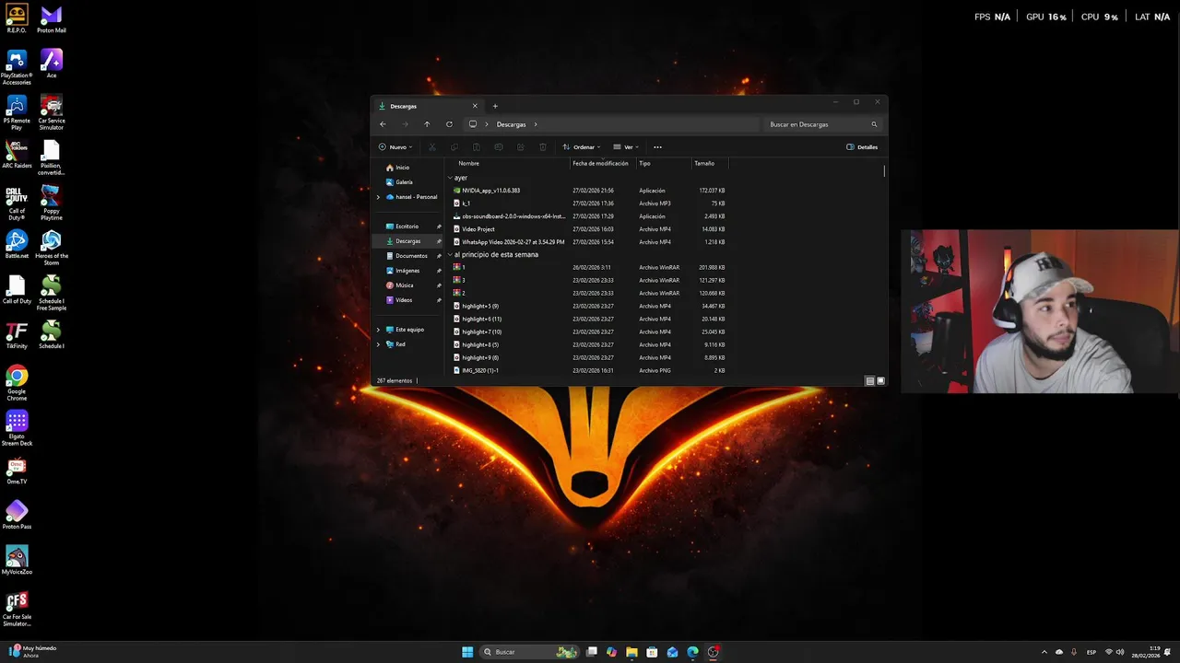Open Proton Mail desktop icon
This screenshot has width=1180, height=663.
coord(52,19)
